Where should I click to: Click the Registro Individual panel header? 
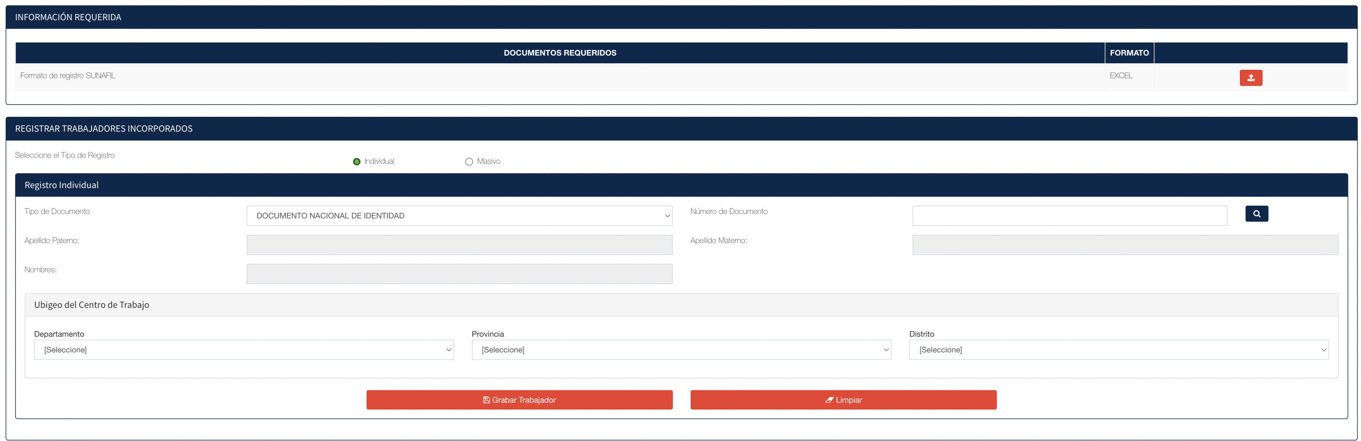(62, 185)
